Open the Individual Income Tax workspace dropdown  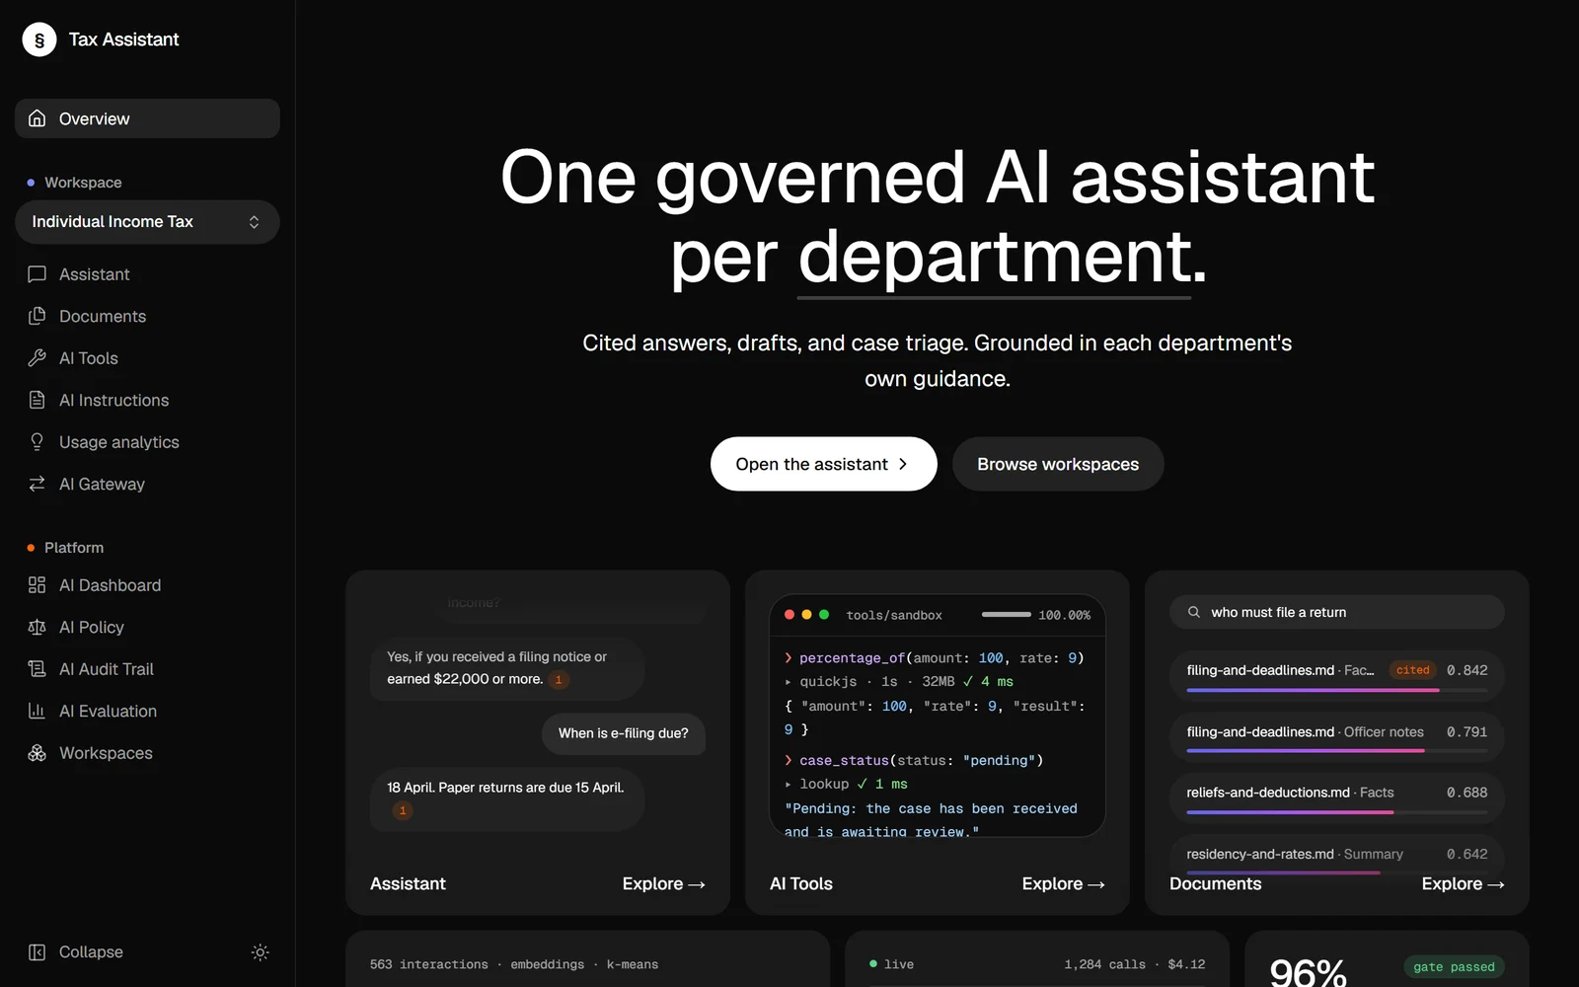coord(147,222)
